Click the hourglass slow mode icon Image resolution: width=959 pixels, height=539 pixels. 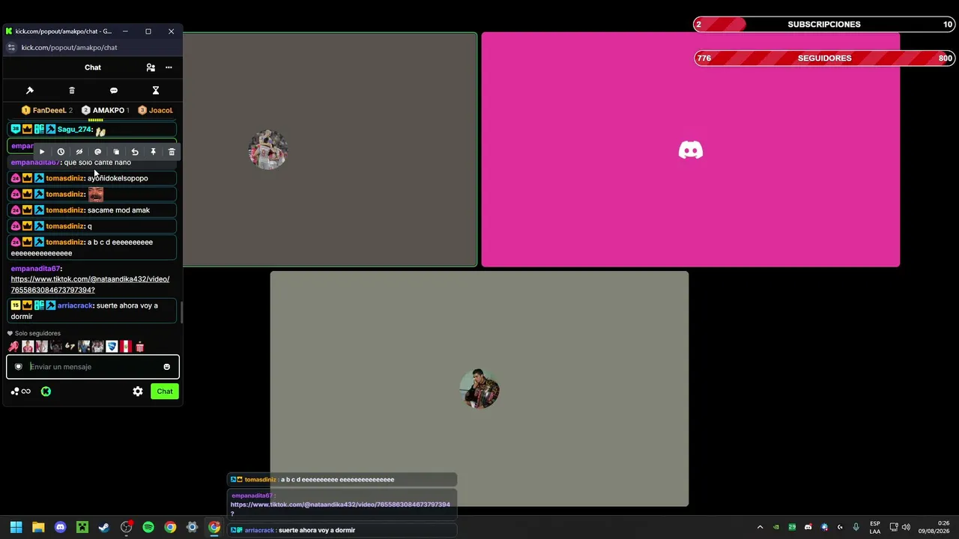156,91
